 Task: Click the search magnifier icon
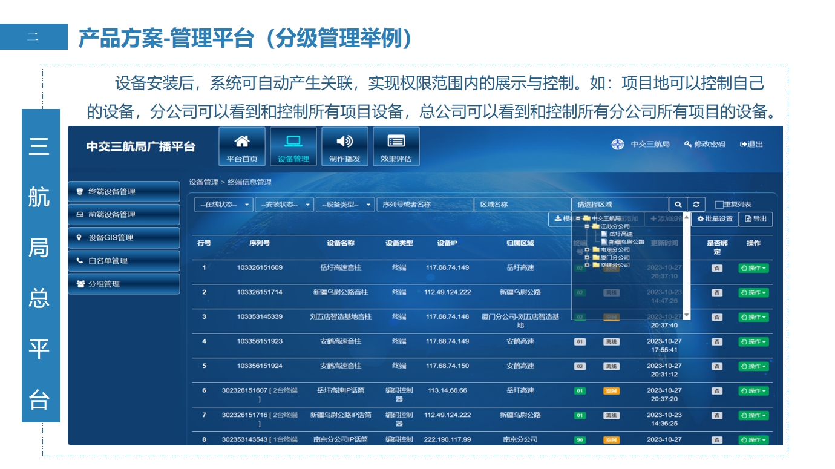point(678,205)
